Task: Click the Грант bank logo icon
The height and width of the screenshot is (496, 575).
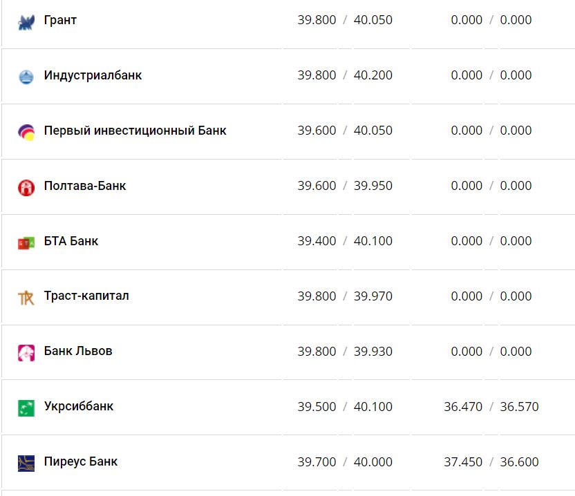Action: (x=26, y=22)
